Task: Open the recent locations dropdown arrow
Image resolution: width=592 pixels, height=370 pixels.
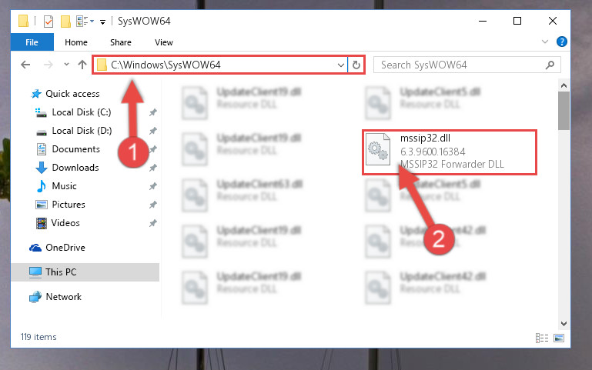Action: [x=66, y=65]
